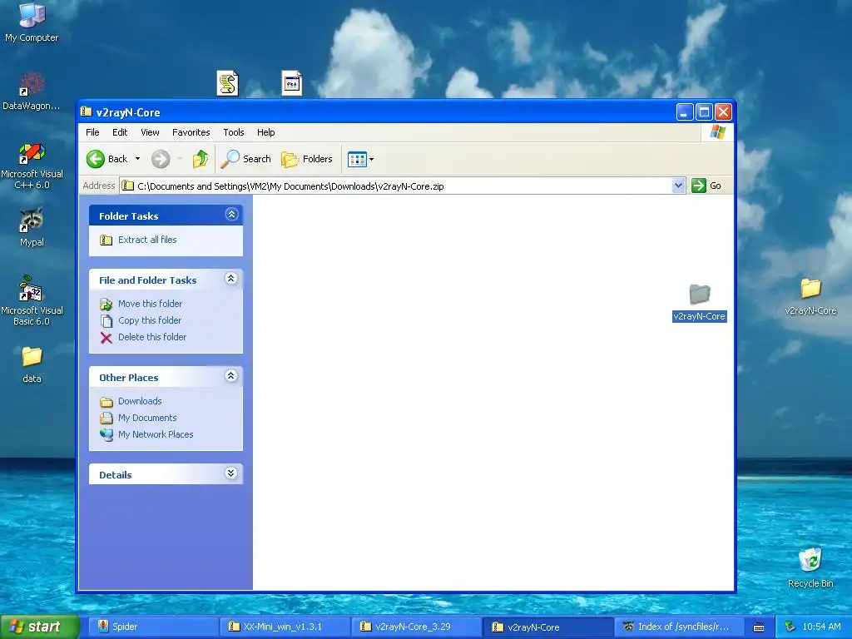Screen dimensions: 852x639
Task: Click Extract all files
Action: click(x=147, y=240)
